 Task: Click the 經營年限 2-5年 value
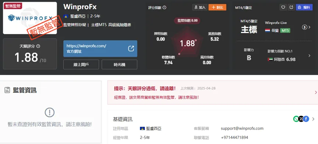[x=145, y=137]
